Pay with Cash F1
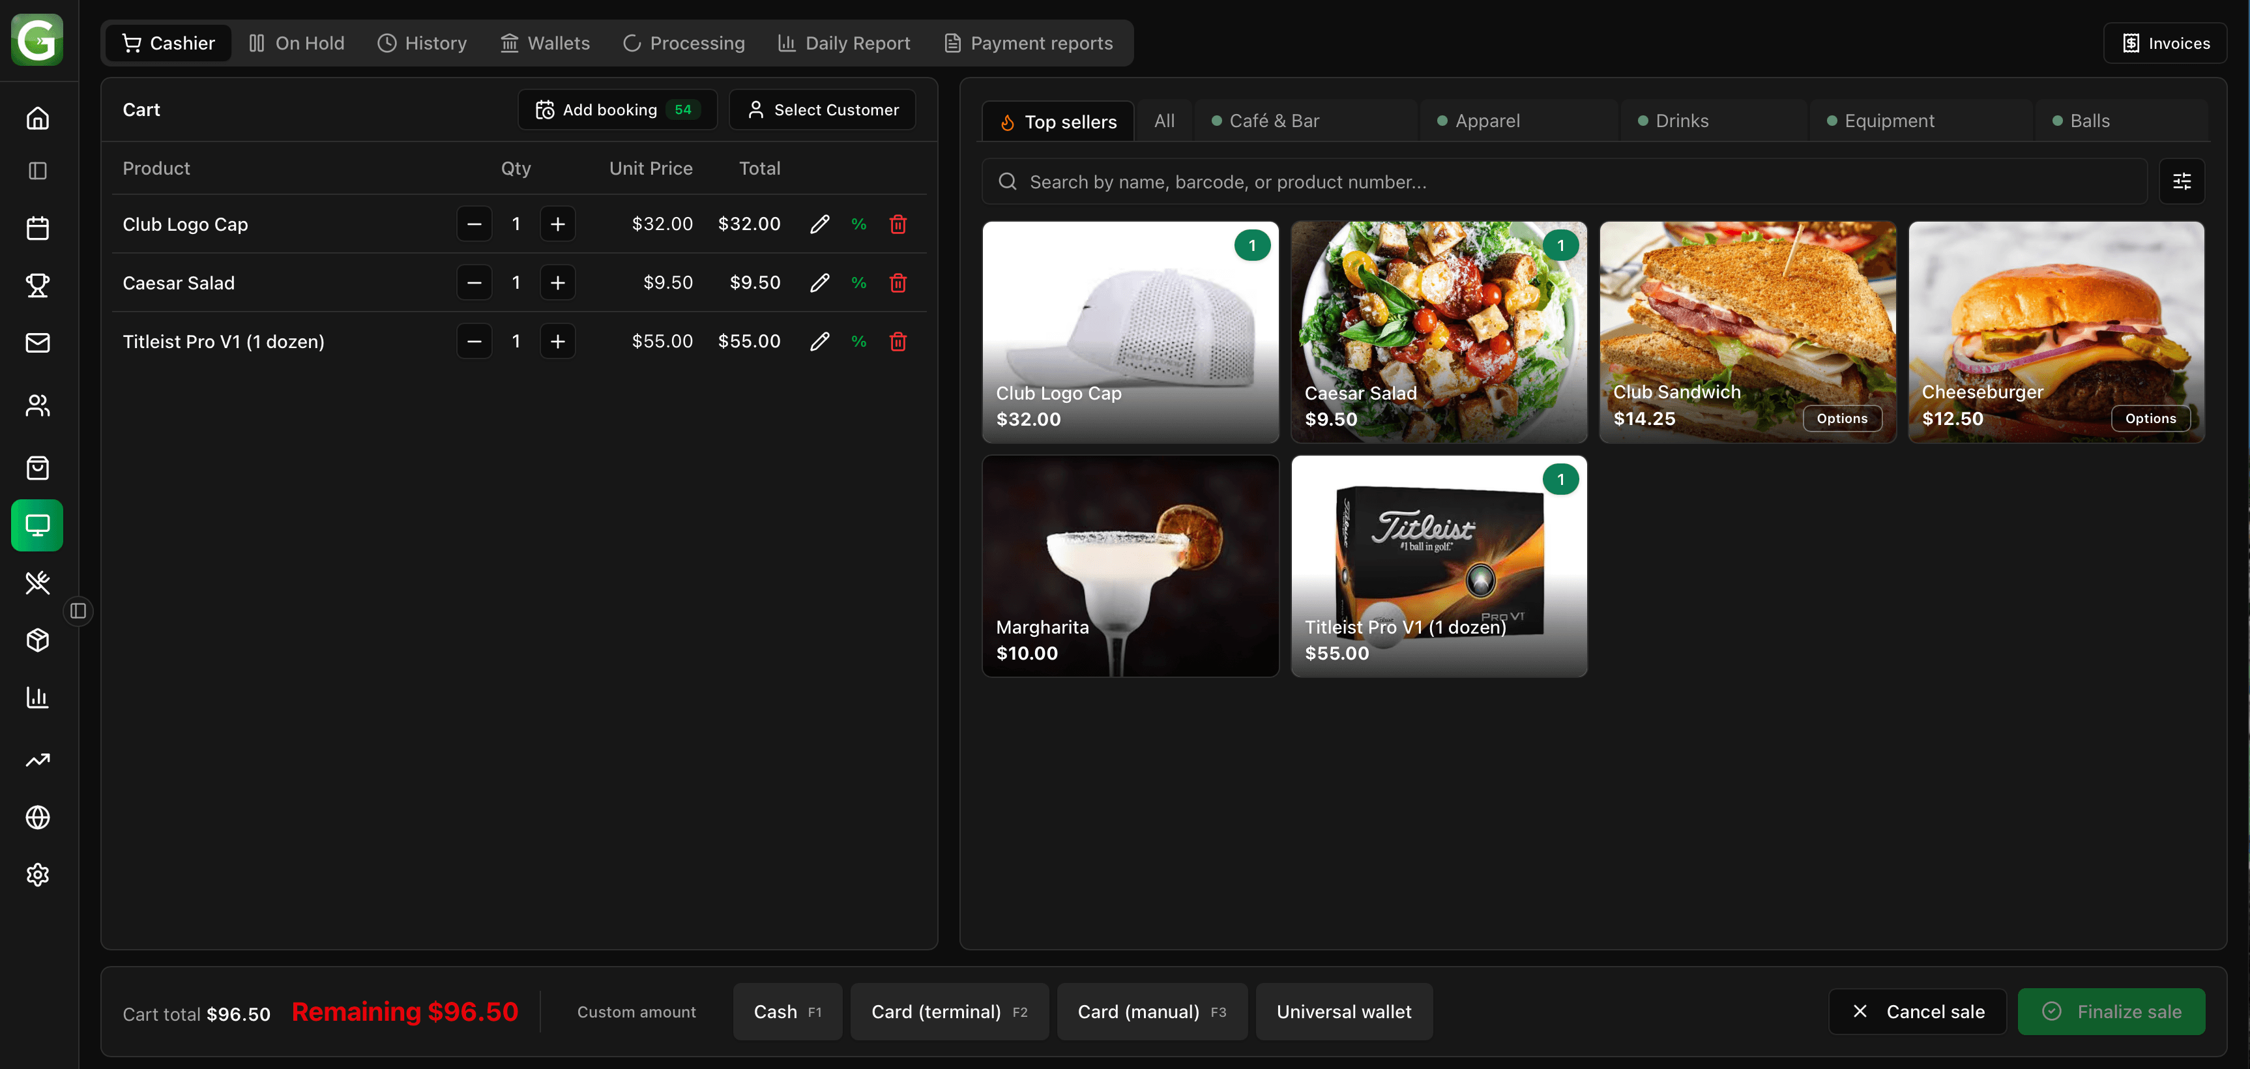2250x1069 pixels. pyautogui.click(x=787, y=1012)
